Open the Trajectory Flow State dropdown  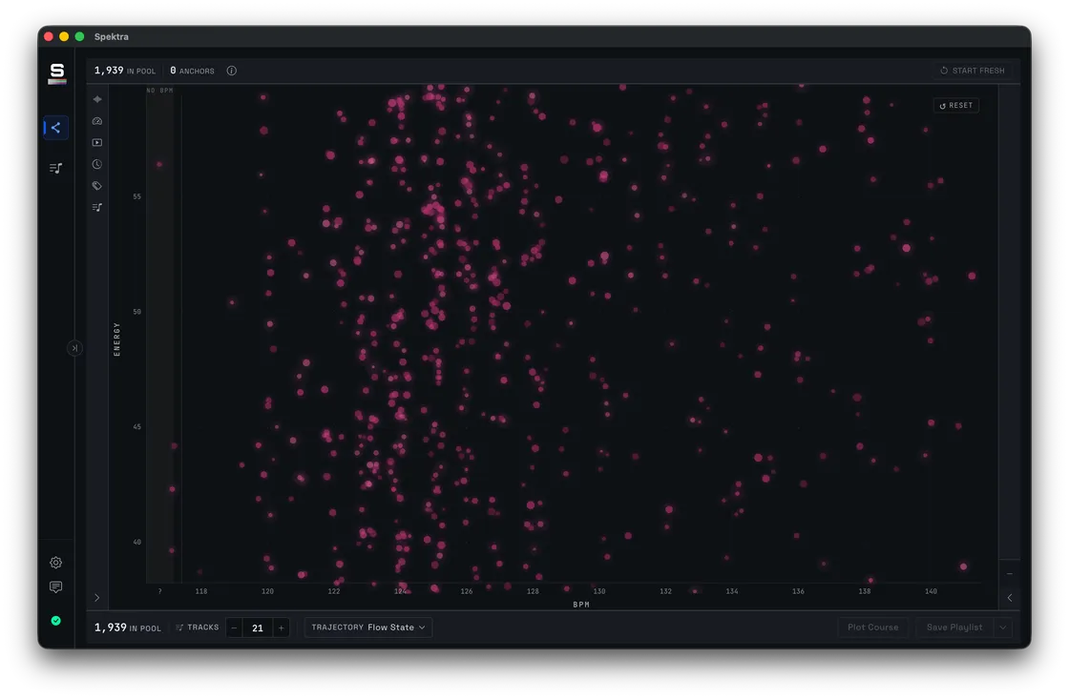(368, 627)
